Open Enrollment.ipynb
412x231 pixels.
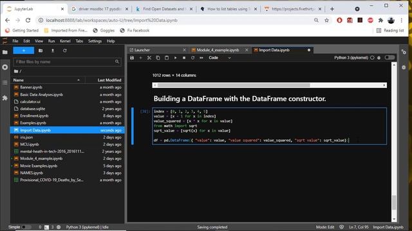point(67,116)
